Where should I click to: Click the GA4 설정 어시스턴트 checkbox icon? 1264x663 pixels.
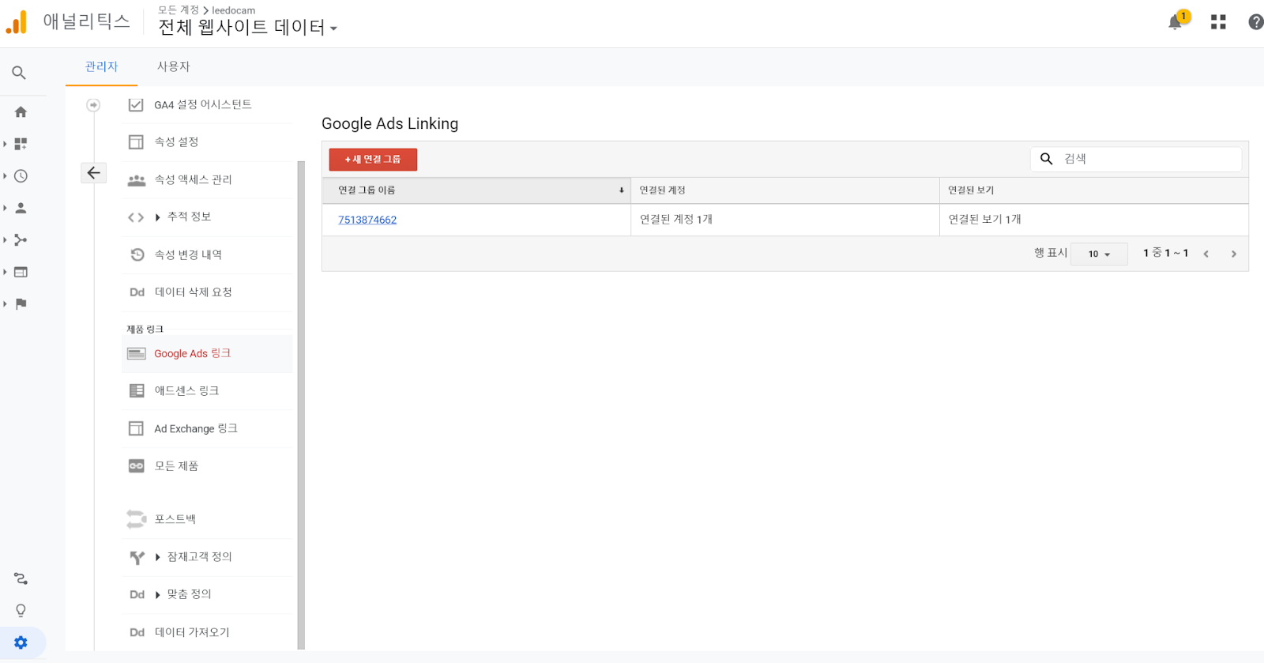(x=136, y=104)
